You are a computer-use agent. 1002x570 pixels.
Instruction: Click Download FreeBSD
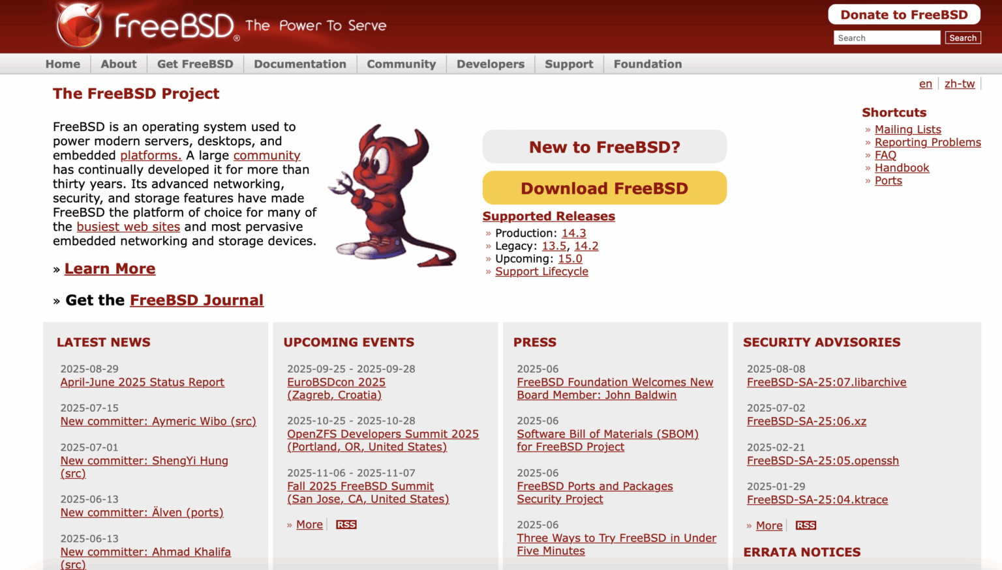click(x=604, y=188)
